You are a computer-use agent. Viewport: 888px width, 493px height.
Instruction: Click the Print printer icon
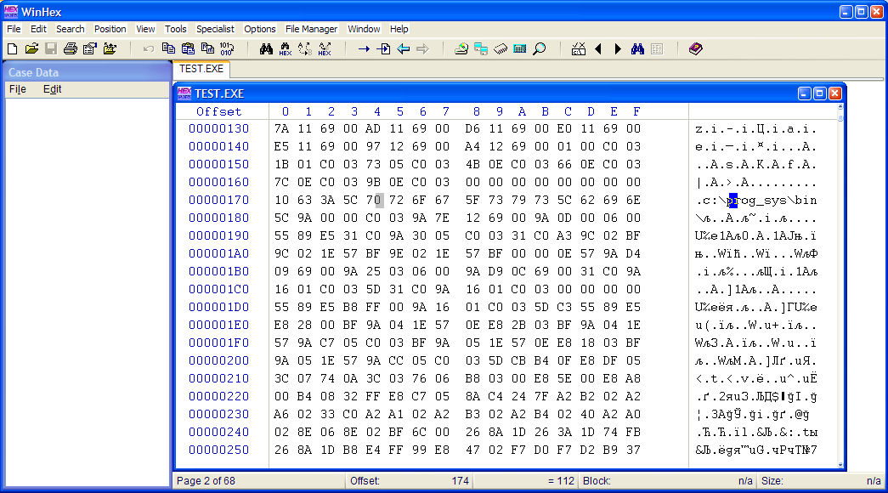[71, 49]
